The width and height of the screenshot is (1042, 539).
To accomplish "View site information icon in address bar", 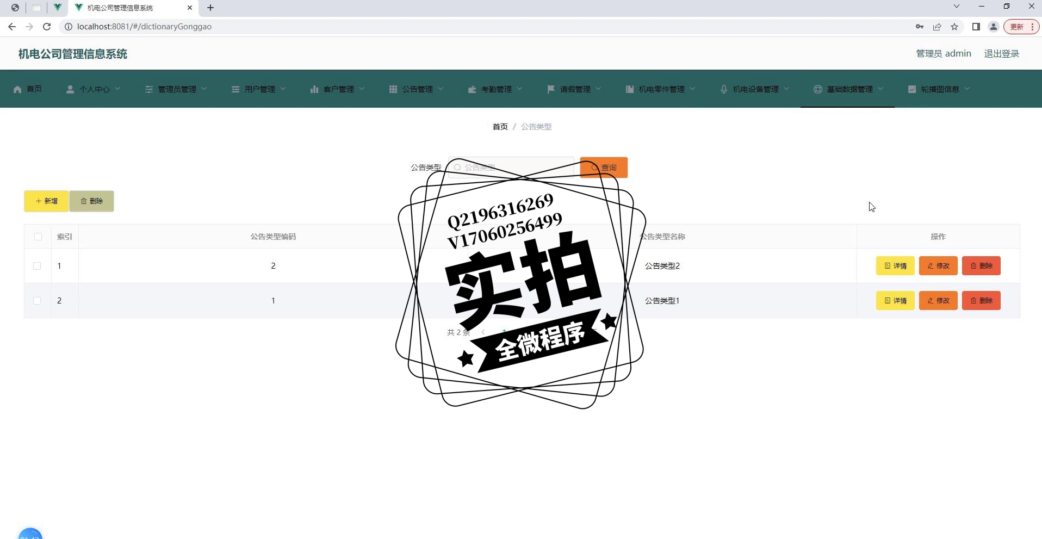I will [69, 27].
